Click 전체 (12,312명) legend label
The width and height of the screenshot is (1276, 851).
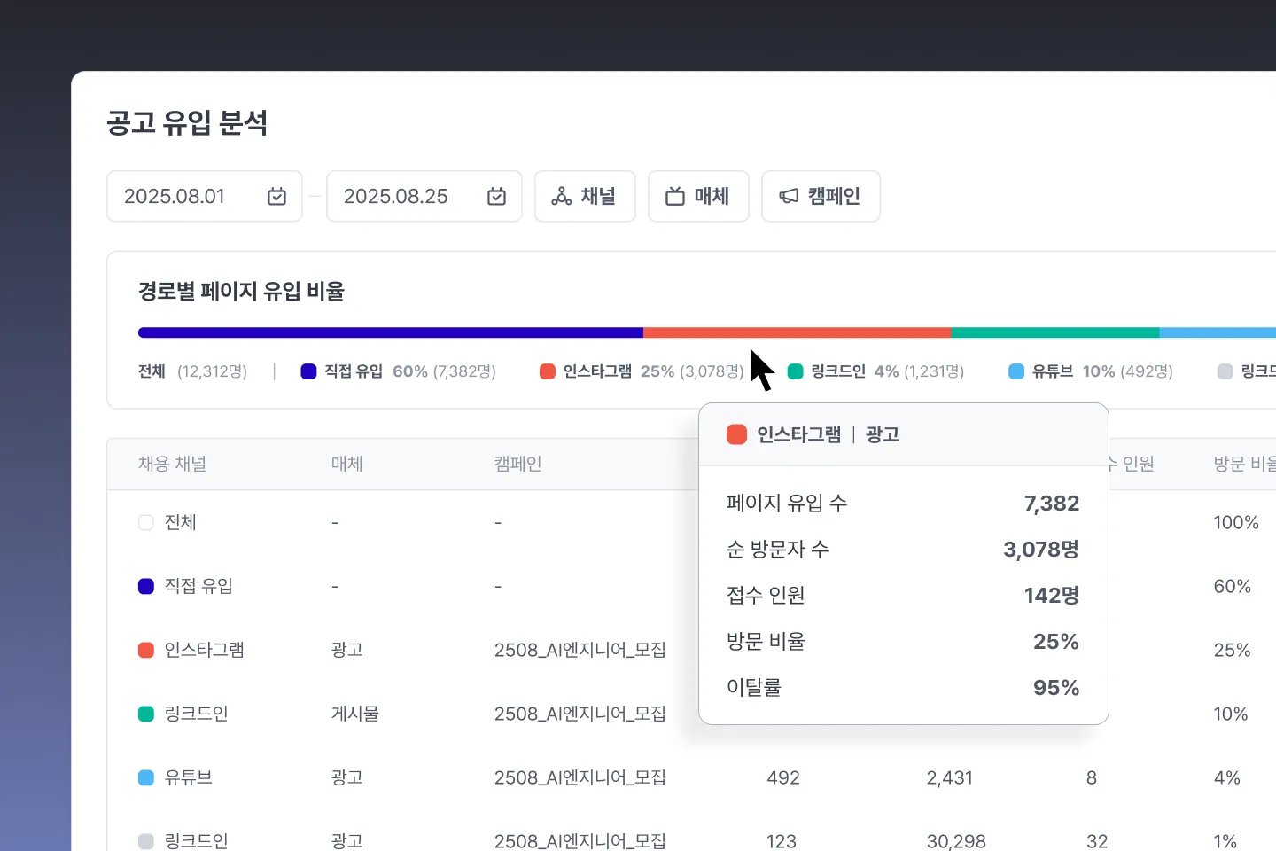point(192,371)
